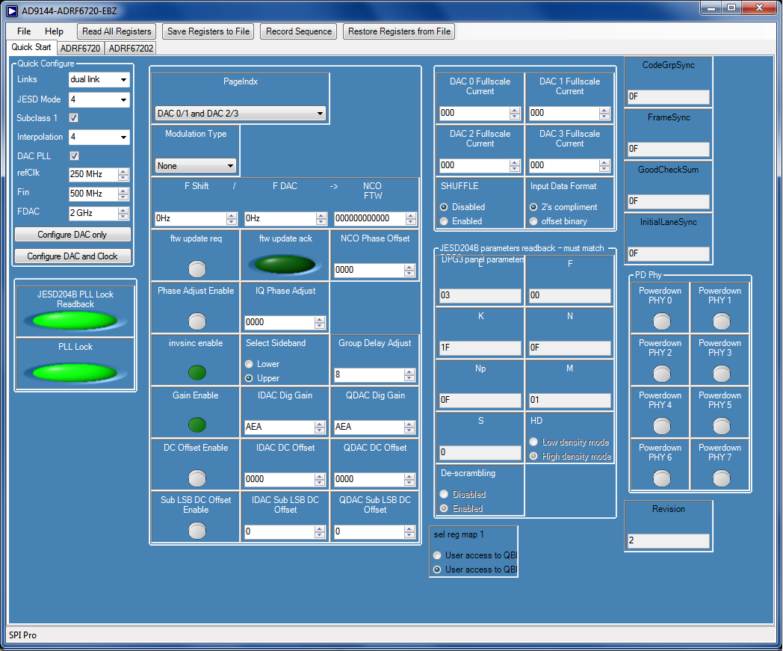Click Restore Registers from File button

(x=399, y=31)
